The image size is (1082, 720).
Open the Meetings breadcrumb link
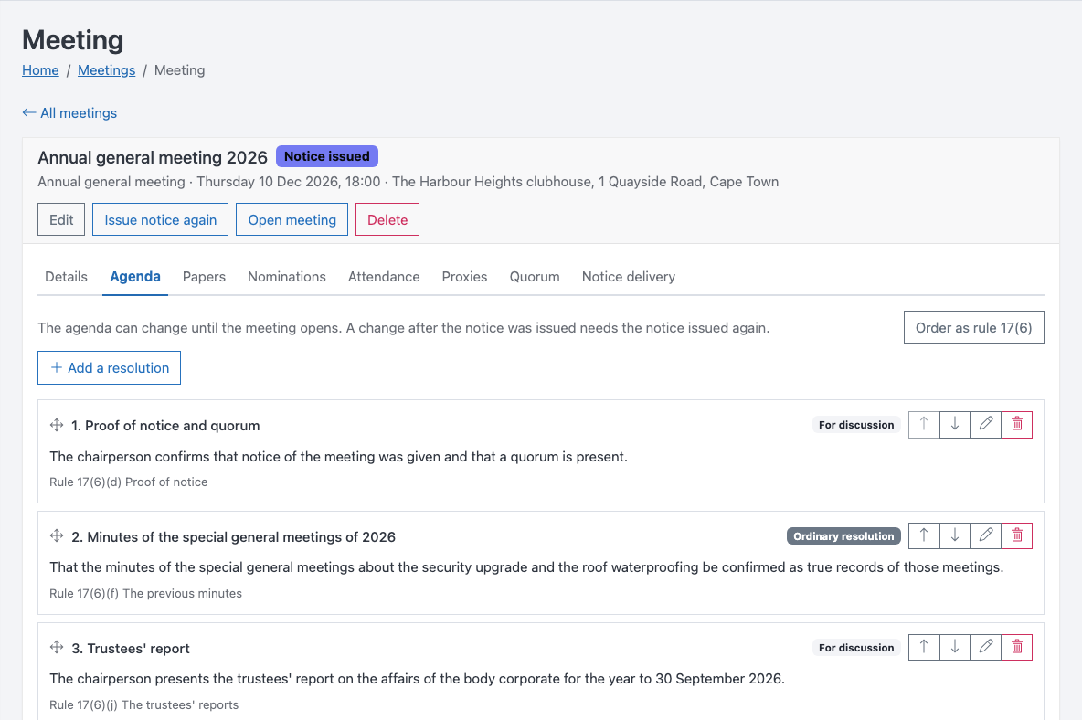(107, 70)
